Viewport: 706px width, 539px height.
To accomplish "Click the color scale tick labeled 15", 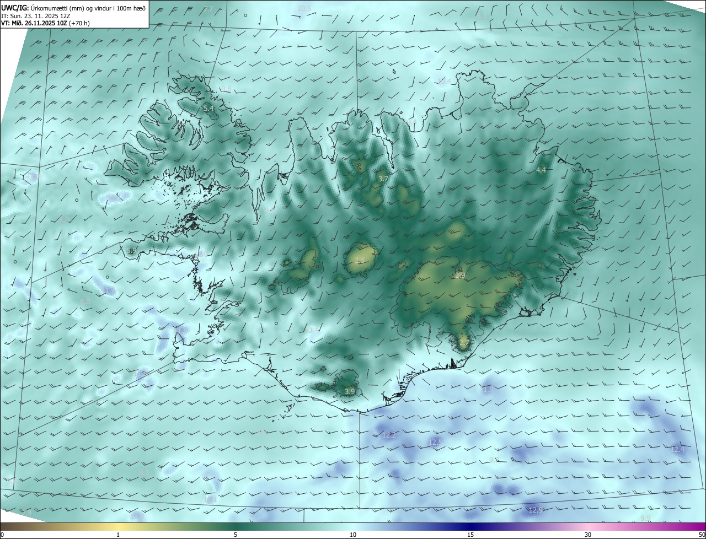I will [470, 535].
